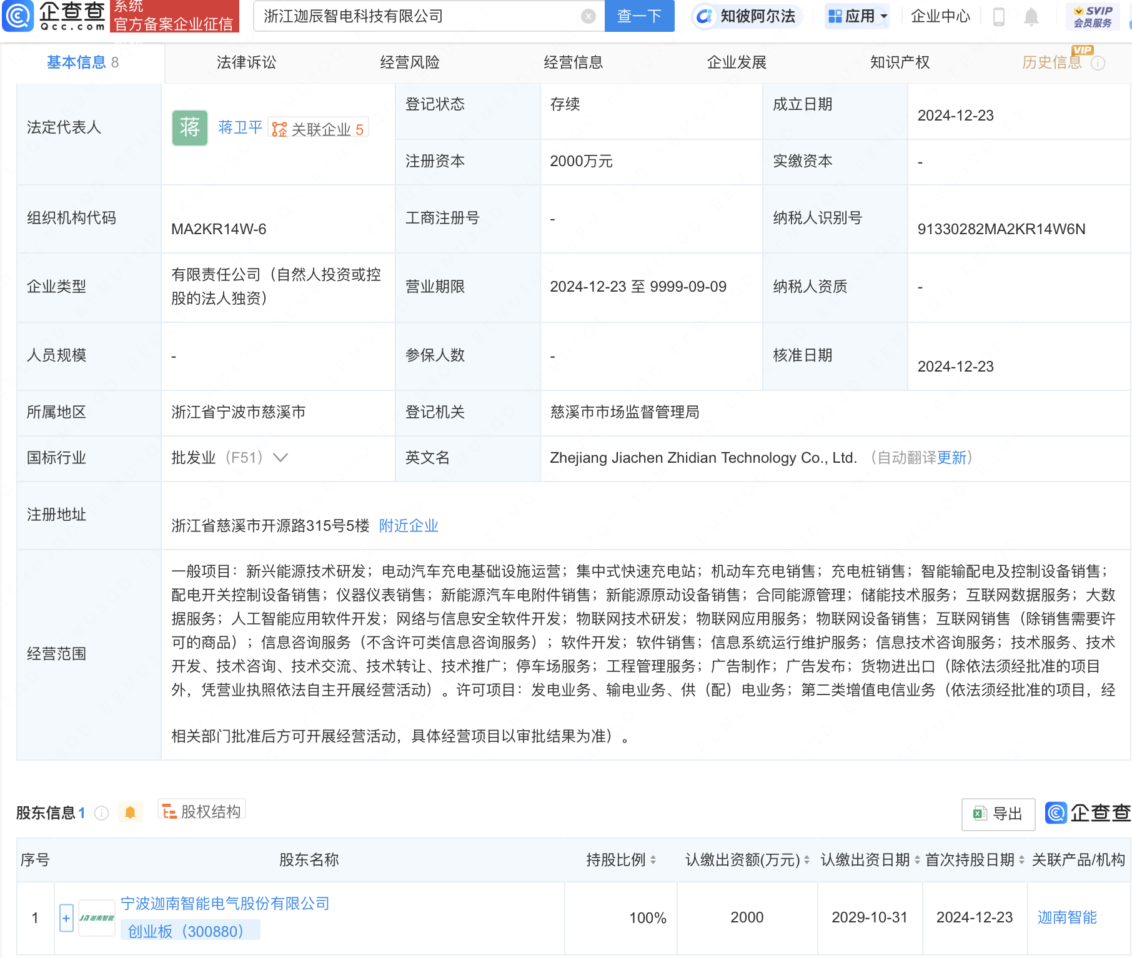This screenshot has height=958, width=1132.
Task: Sort by 首次持股日期 column
Action: pyautogui.click(x=1021, y=860)
